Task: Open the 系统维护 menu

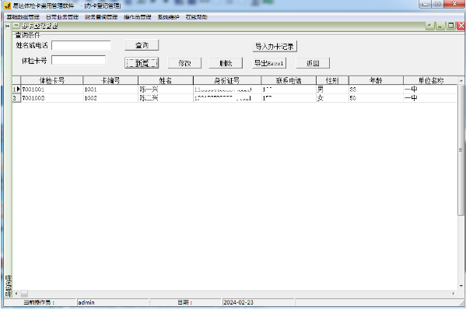Action: [x=169, y=17]
